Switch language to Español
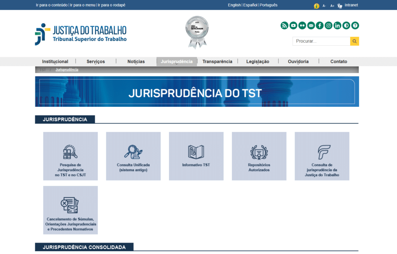This screenshot has width=397, height=254. 250,5
